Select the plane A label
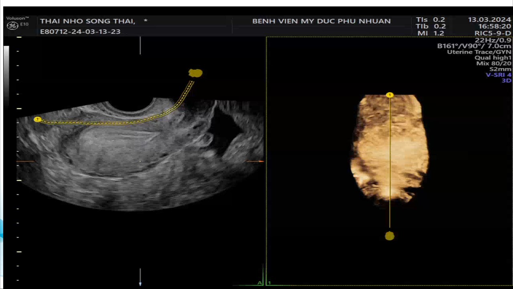The height and width of the screenshot is (289, 513). [260, 283]
